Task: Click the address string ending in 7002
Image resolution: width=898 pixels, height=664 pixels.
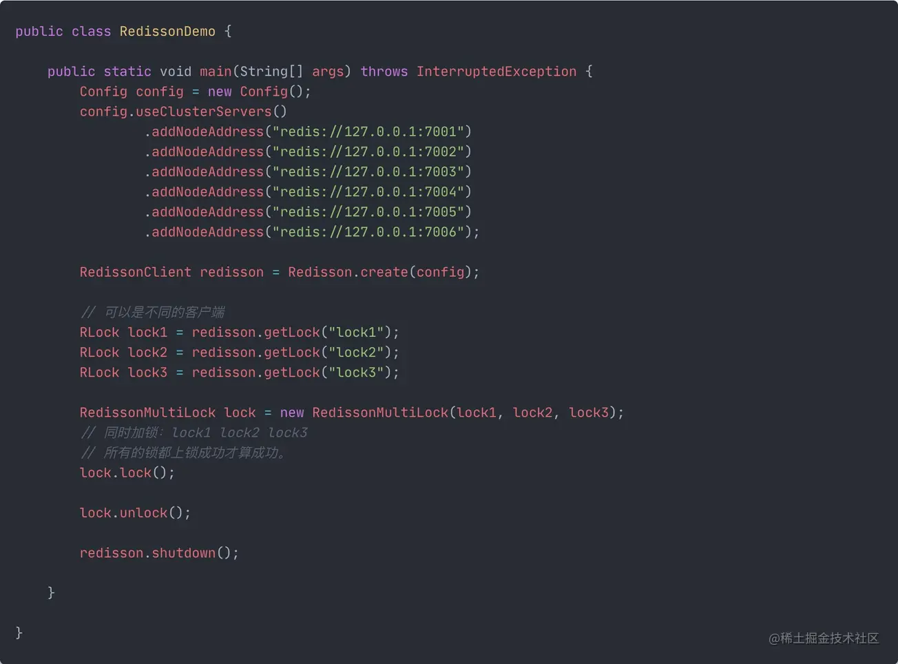Action: [368, 152]
